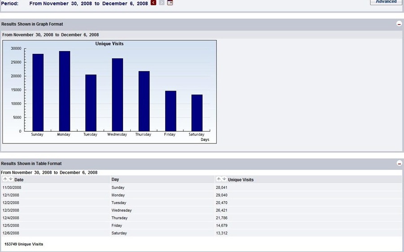Collapse the Results Shown in Graph Format panel
The width and height of the screenshot is (404, 252).
[399, 24]
